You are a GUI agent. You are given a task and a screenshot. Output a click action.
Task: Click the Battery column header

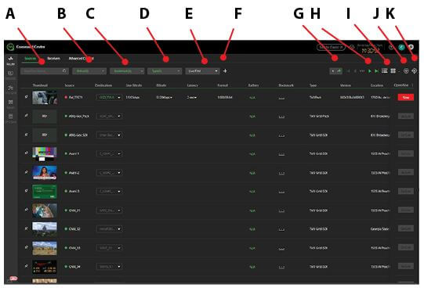point(253,85)
